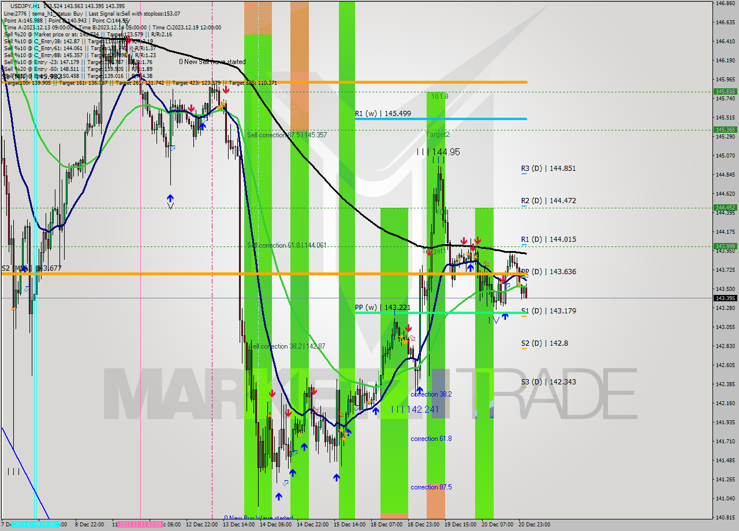Click the blue 'correction 61.8' label
Viewport: 739px width, 531px height.
tap(431, 439)
